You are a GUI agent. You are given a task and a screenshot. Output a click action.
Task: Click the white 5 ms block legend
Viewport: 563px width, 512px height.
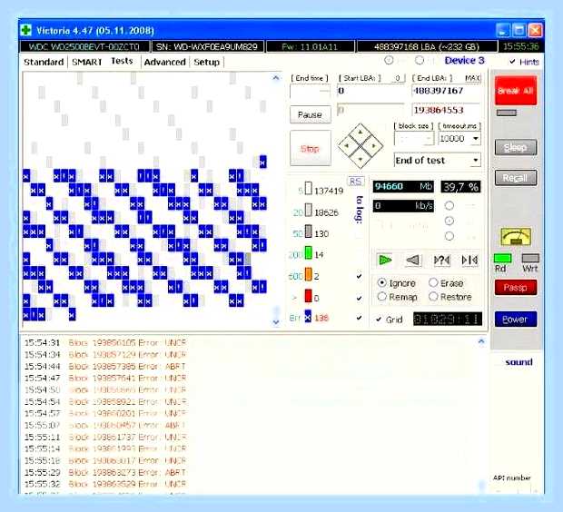point(309,188)
